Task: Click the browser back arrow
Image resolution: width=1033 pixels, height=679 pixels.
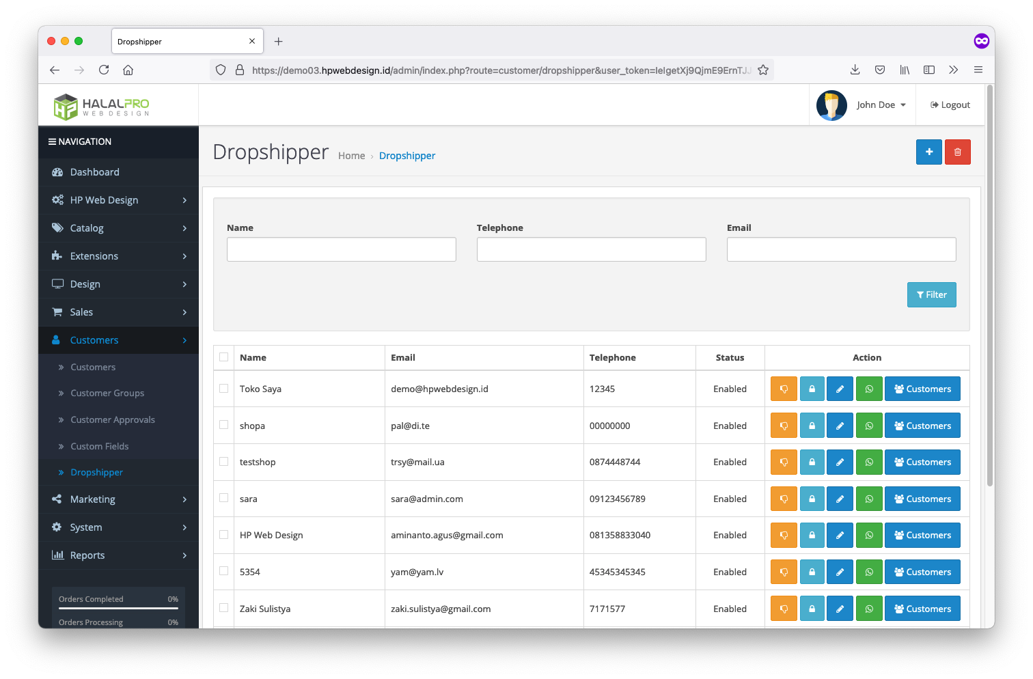Action: point(55,70)
